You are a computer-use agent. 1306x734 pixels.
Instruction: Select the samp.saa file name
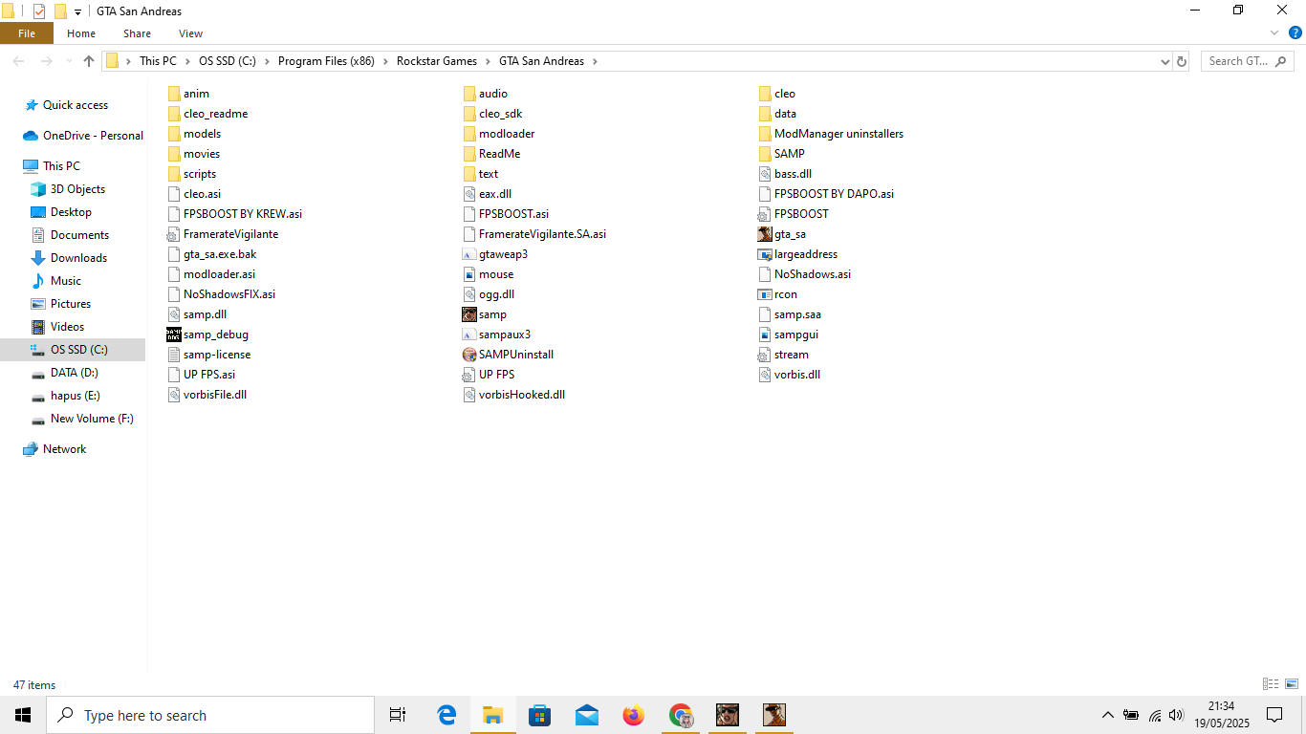coord(797,314)
